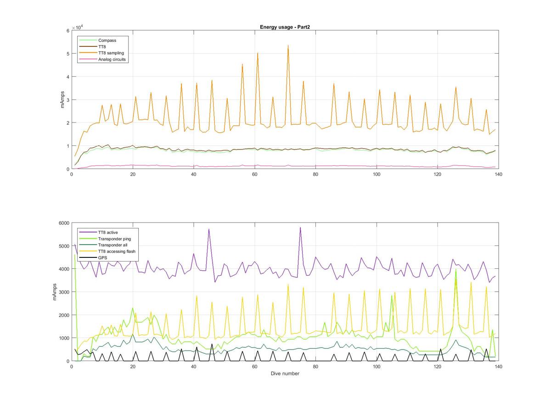551x406 pixels.
Task: Click the ×10^4 exponent label on the top plot
Action: pos(77,27)
